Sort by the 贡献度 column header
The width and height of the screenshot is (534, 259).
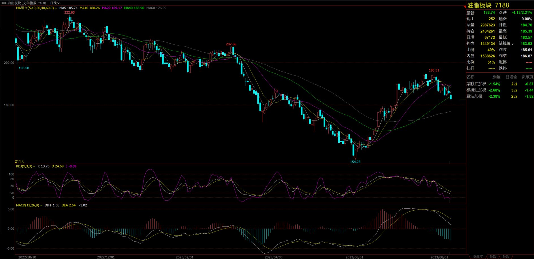click(x=528, y=77)
